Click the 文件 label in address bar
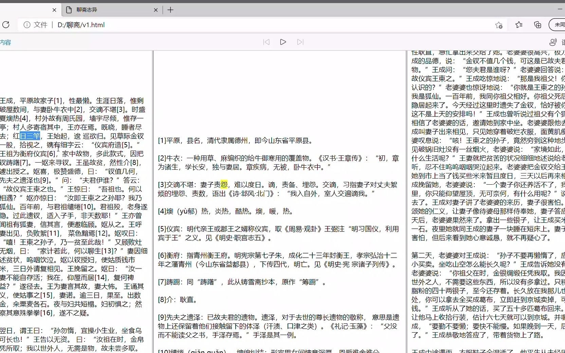565x353 pixels. [x=40, y=25]
